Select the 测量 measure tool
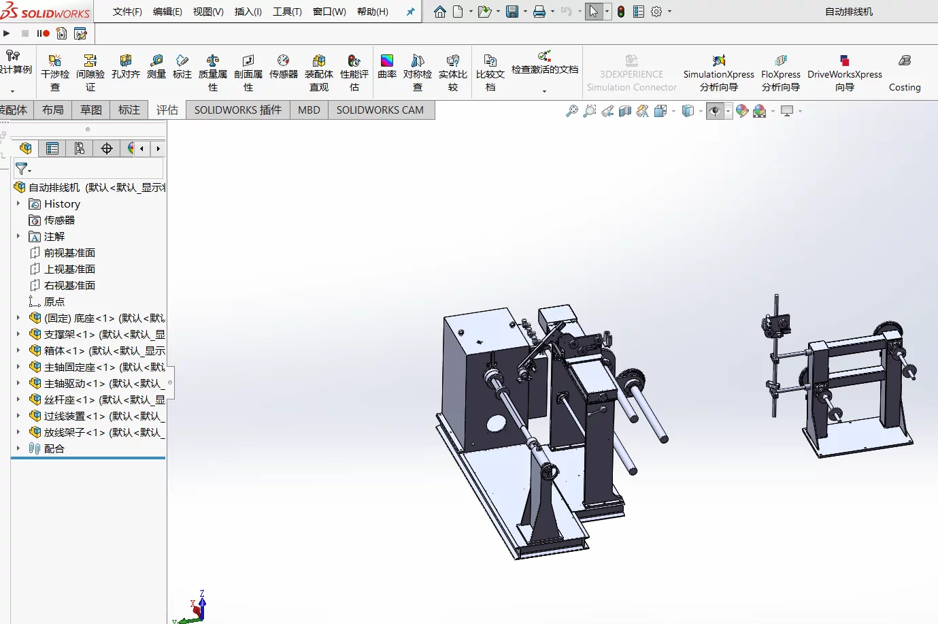 156,67
